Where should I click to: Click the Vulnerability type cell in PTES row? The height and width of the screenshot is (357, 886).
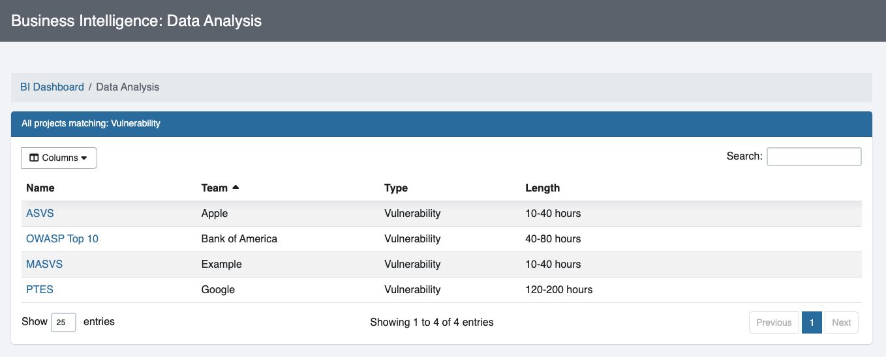click(x=412, y=289)
